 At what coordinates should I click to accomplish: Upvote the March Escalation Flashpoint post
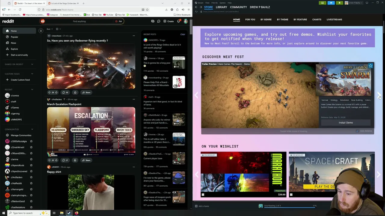pyautogui.click(x=49, y=160)
